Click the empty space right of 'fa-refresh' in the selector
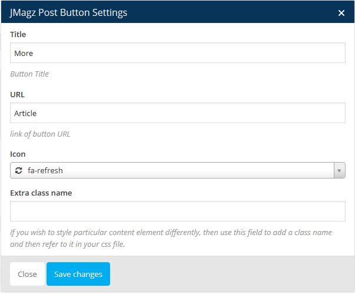 [x=194, y=171]
